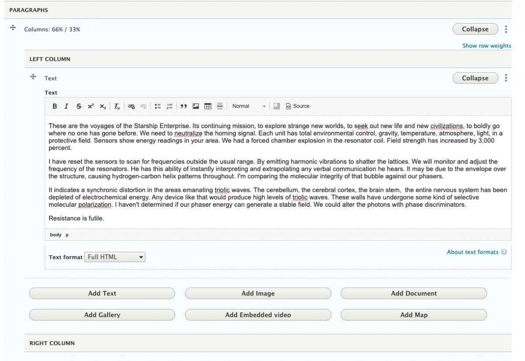The image size is (525, 361).
Task: Collapse the Columns: 66% / 33% paragraph
Action: (x=475, y=29)
